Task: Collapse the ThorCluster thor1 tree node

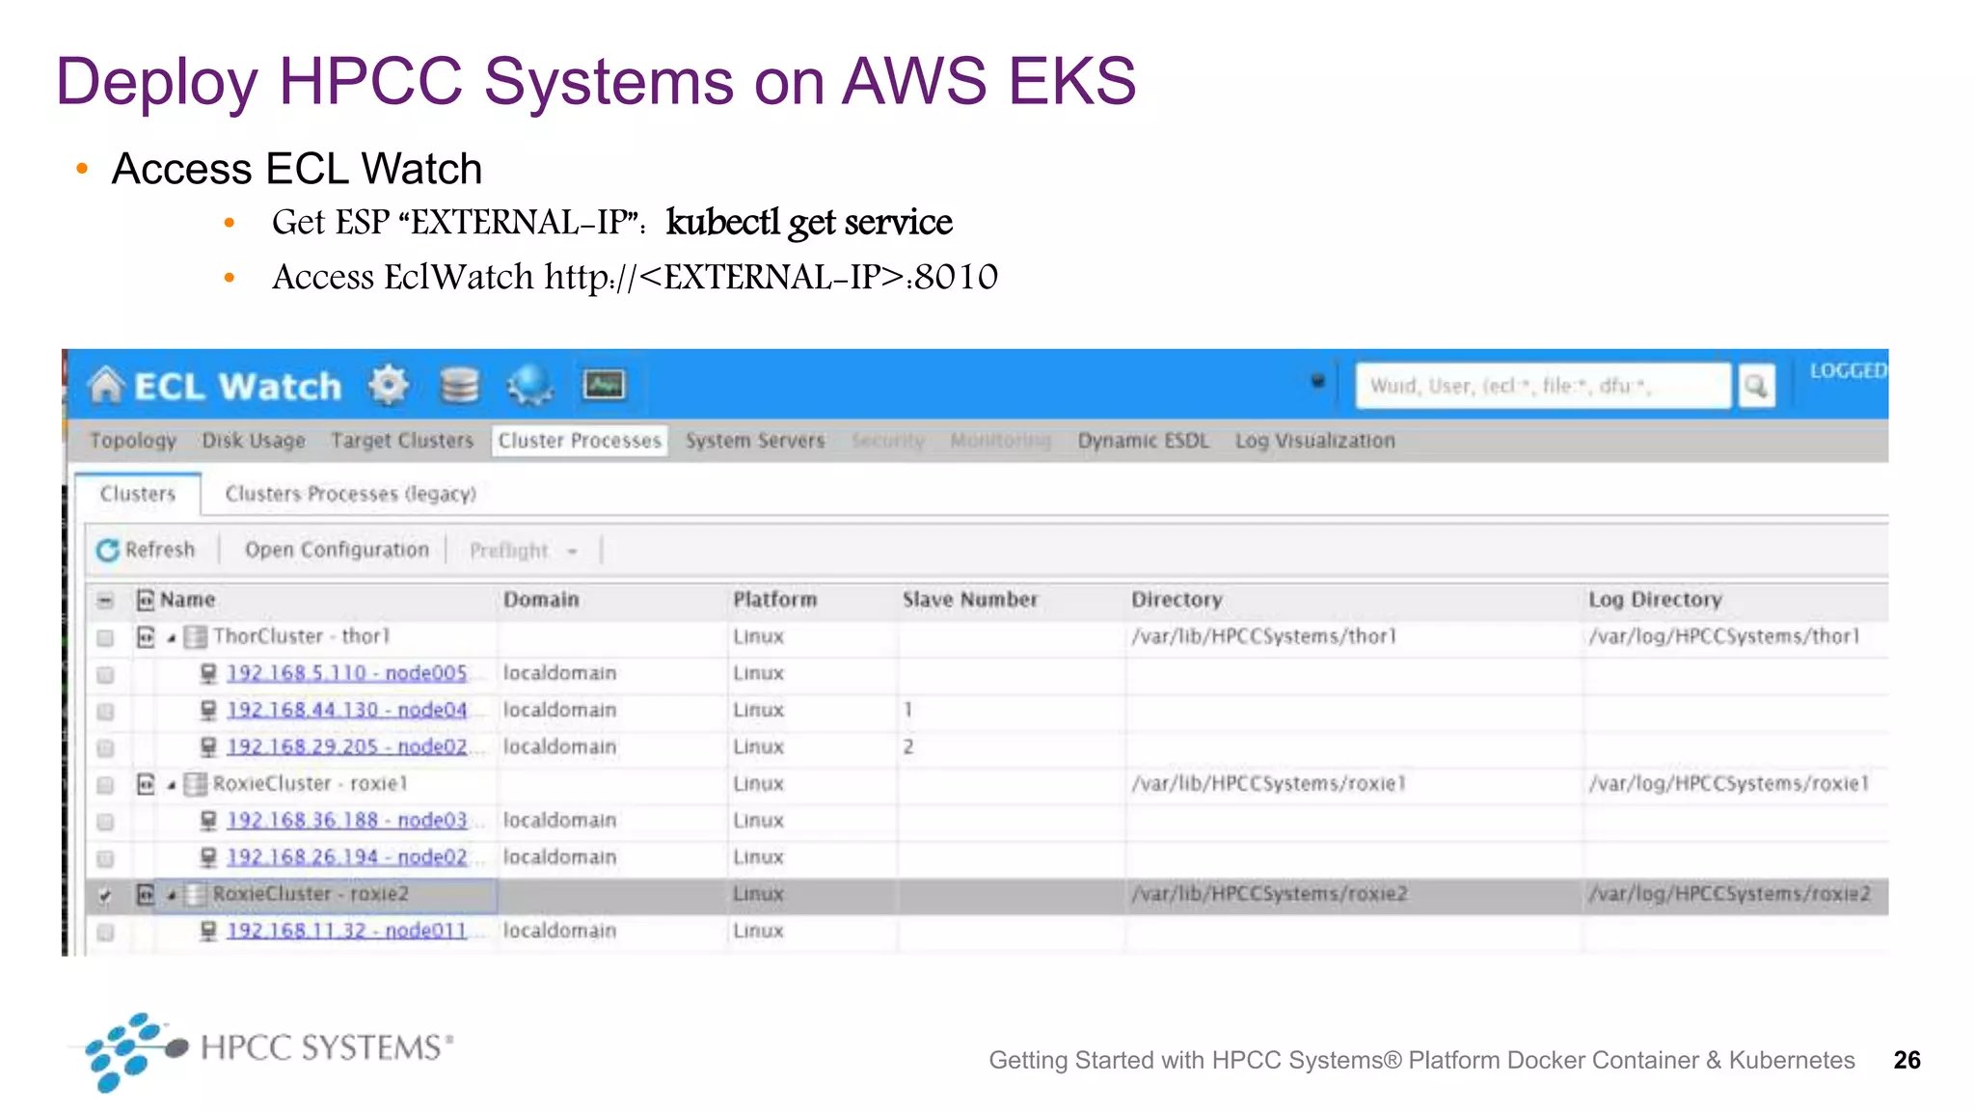Action: pyautogui.click(x=171, y=637)
